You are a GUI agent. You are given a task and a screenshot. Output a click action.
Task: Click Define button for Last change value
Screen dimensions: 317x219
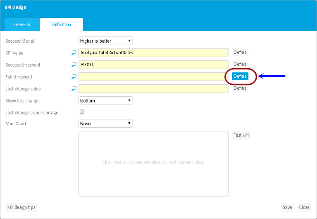[x=240, y=88]
